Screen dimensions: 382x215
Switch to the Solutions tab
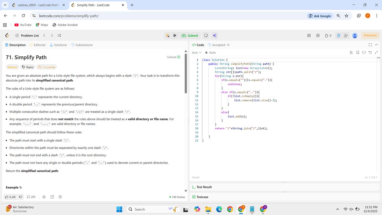pos(58,45)
